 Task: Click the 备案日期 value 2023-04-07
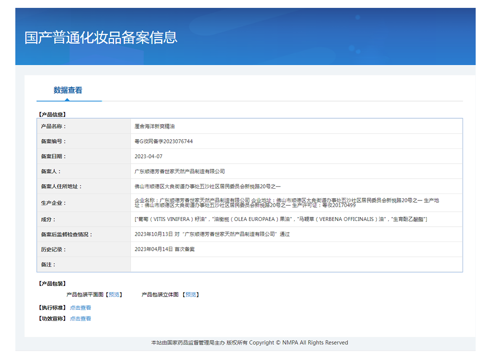click(148, 156)
